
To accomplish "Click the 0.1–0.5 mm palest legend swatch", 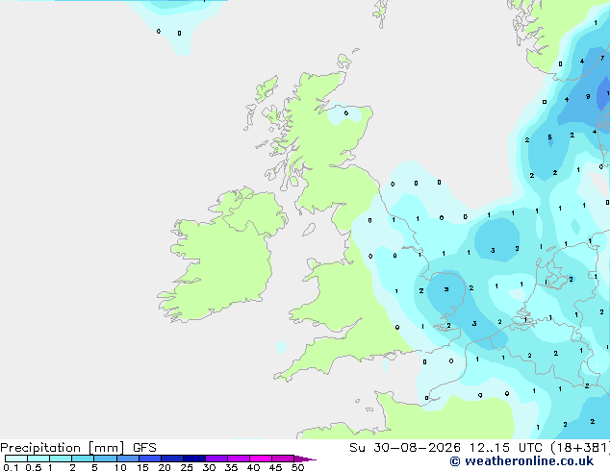I will click(16, 459).
